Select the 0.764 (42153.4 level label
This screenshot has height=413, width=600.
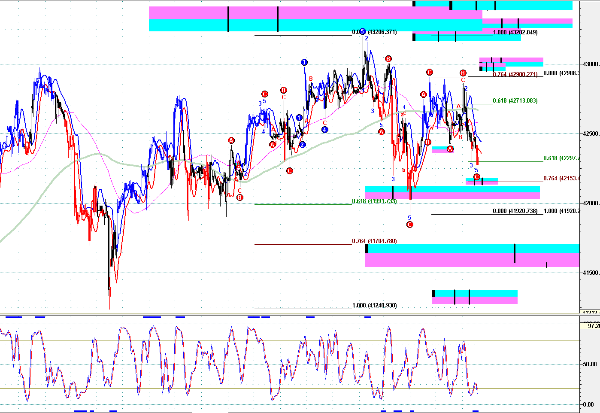click(561, 179)
